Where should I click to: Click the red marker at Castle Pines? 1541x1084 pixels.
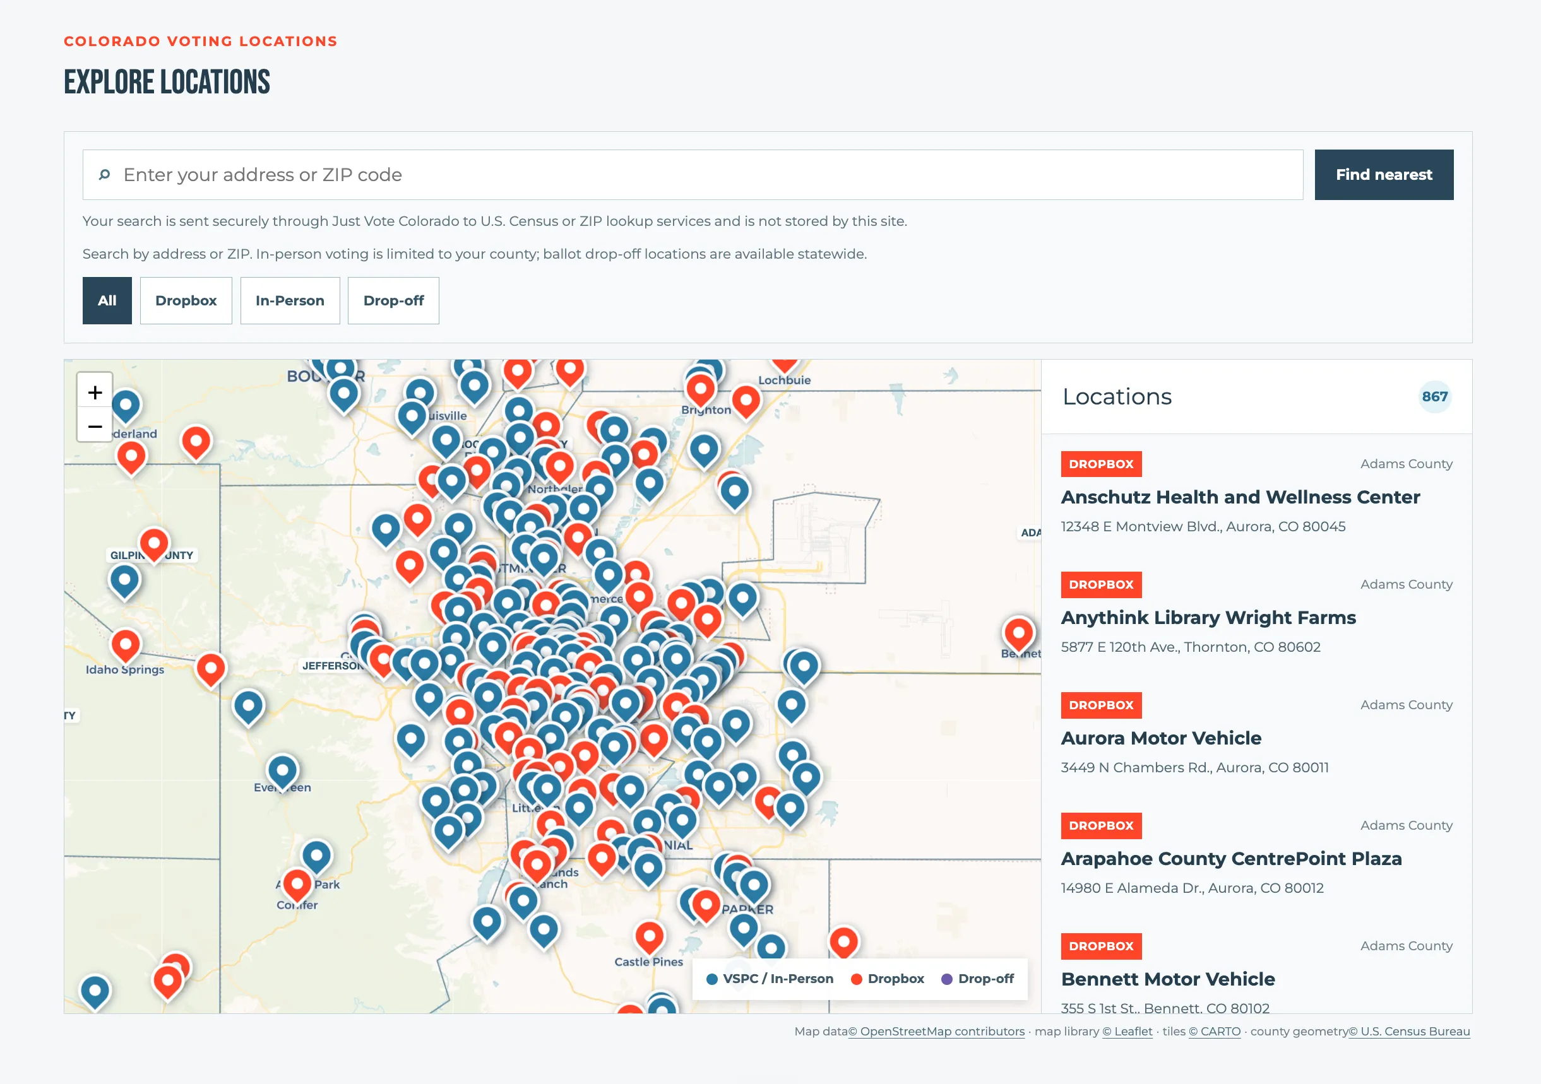(x=649, y=939)
